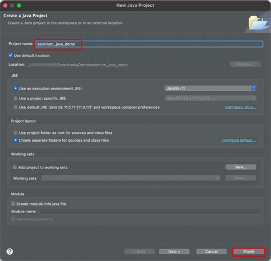Viewport: 271px width, 261px height.
Task: Open Configure JREs link
Action: pyautogui.click(x=240, y=107)
